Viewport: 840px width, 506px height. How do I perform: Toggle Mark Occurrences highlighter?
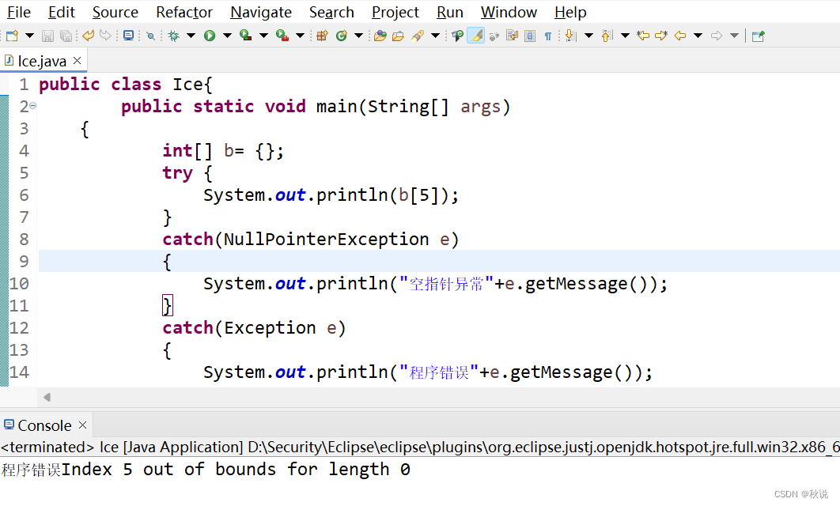tap(475, 36)
